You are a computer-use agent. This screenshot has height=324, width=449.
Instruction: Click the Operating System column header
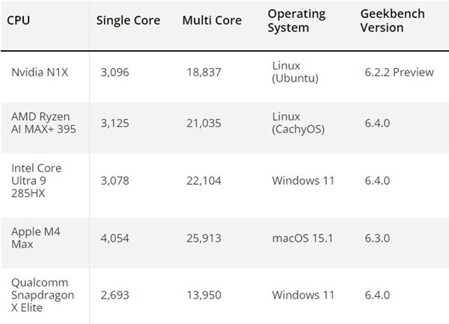[x=296, y=21]
